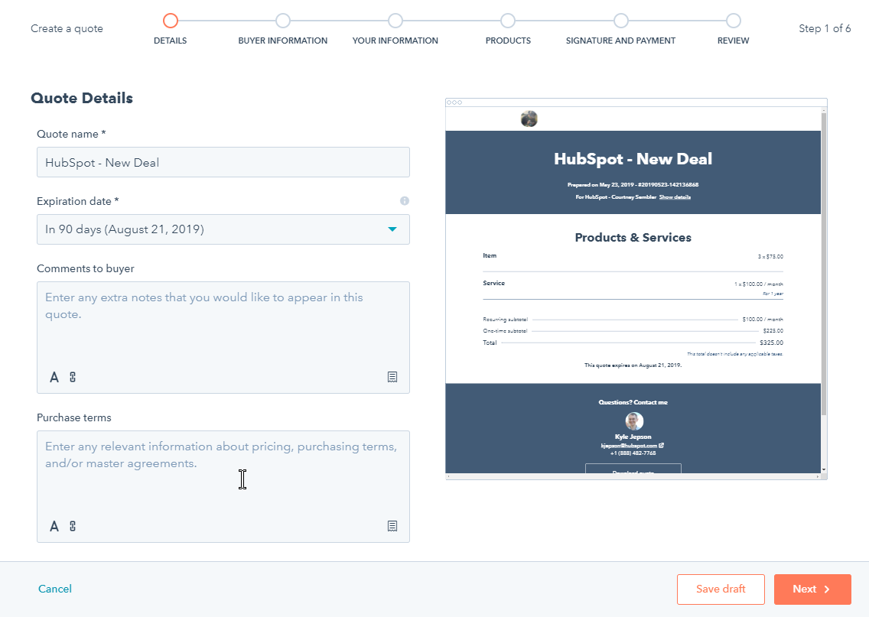Click Show details link in quote preview

(675, 197)
